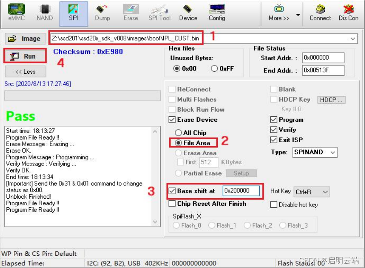This screenshot has height=268, width=365.
Task: Click log line 'End time: 18:13:34'
Action: [x=30, y=177]
